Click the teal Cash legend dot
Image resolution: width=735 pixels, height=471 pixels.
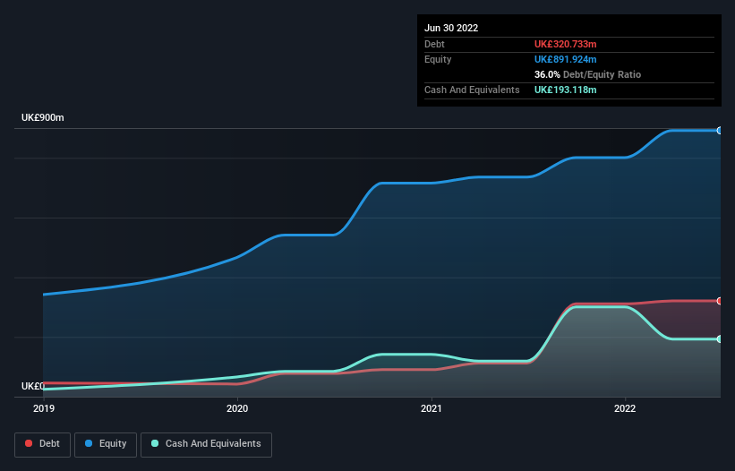click(x=155, y=443)
